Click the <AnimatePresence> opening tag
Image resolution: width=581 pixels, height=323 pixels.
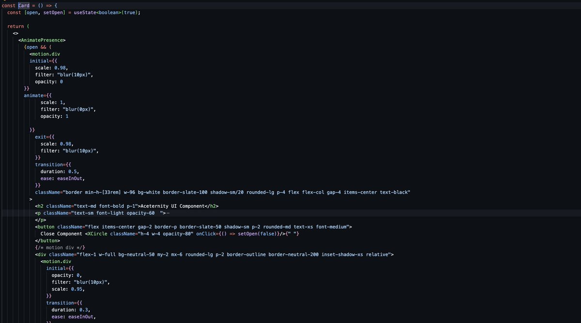42,40
